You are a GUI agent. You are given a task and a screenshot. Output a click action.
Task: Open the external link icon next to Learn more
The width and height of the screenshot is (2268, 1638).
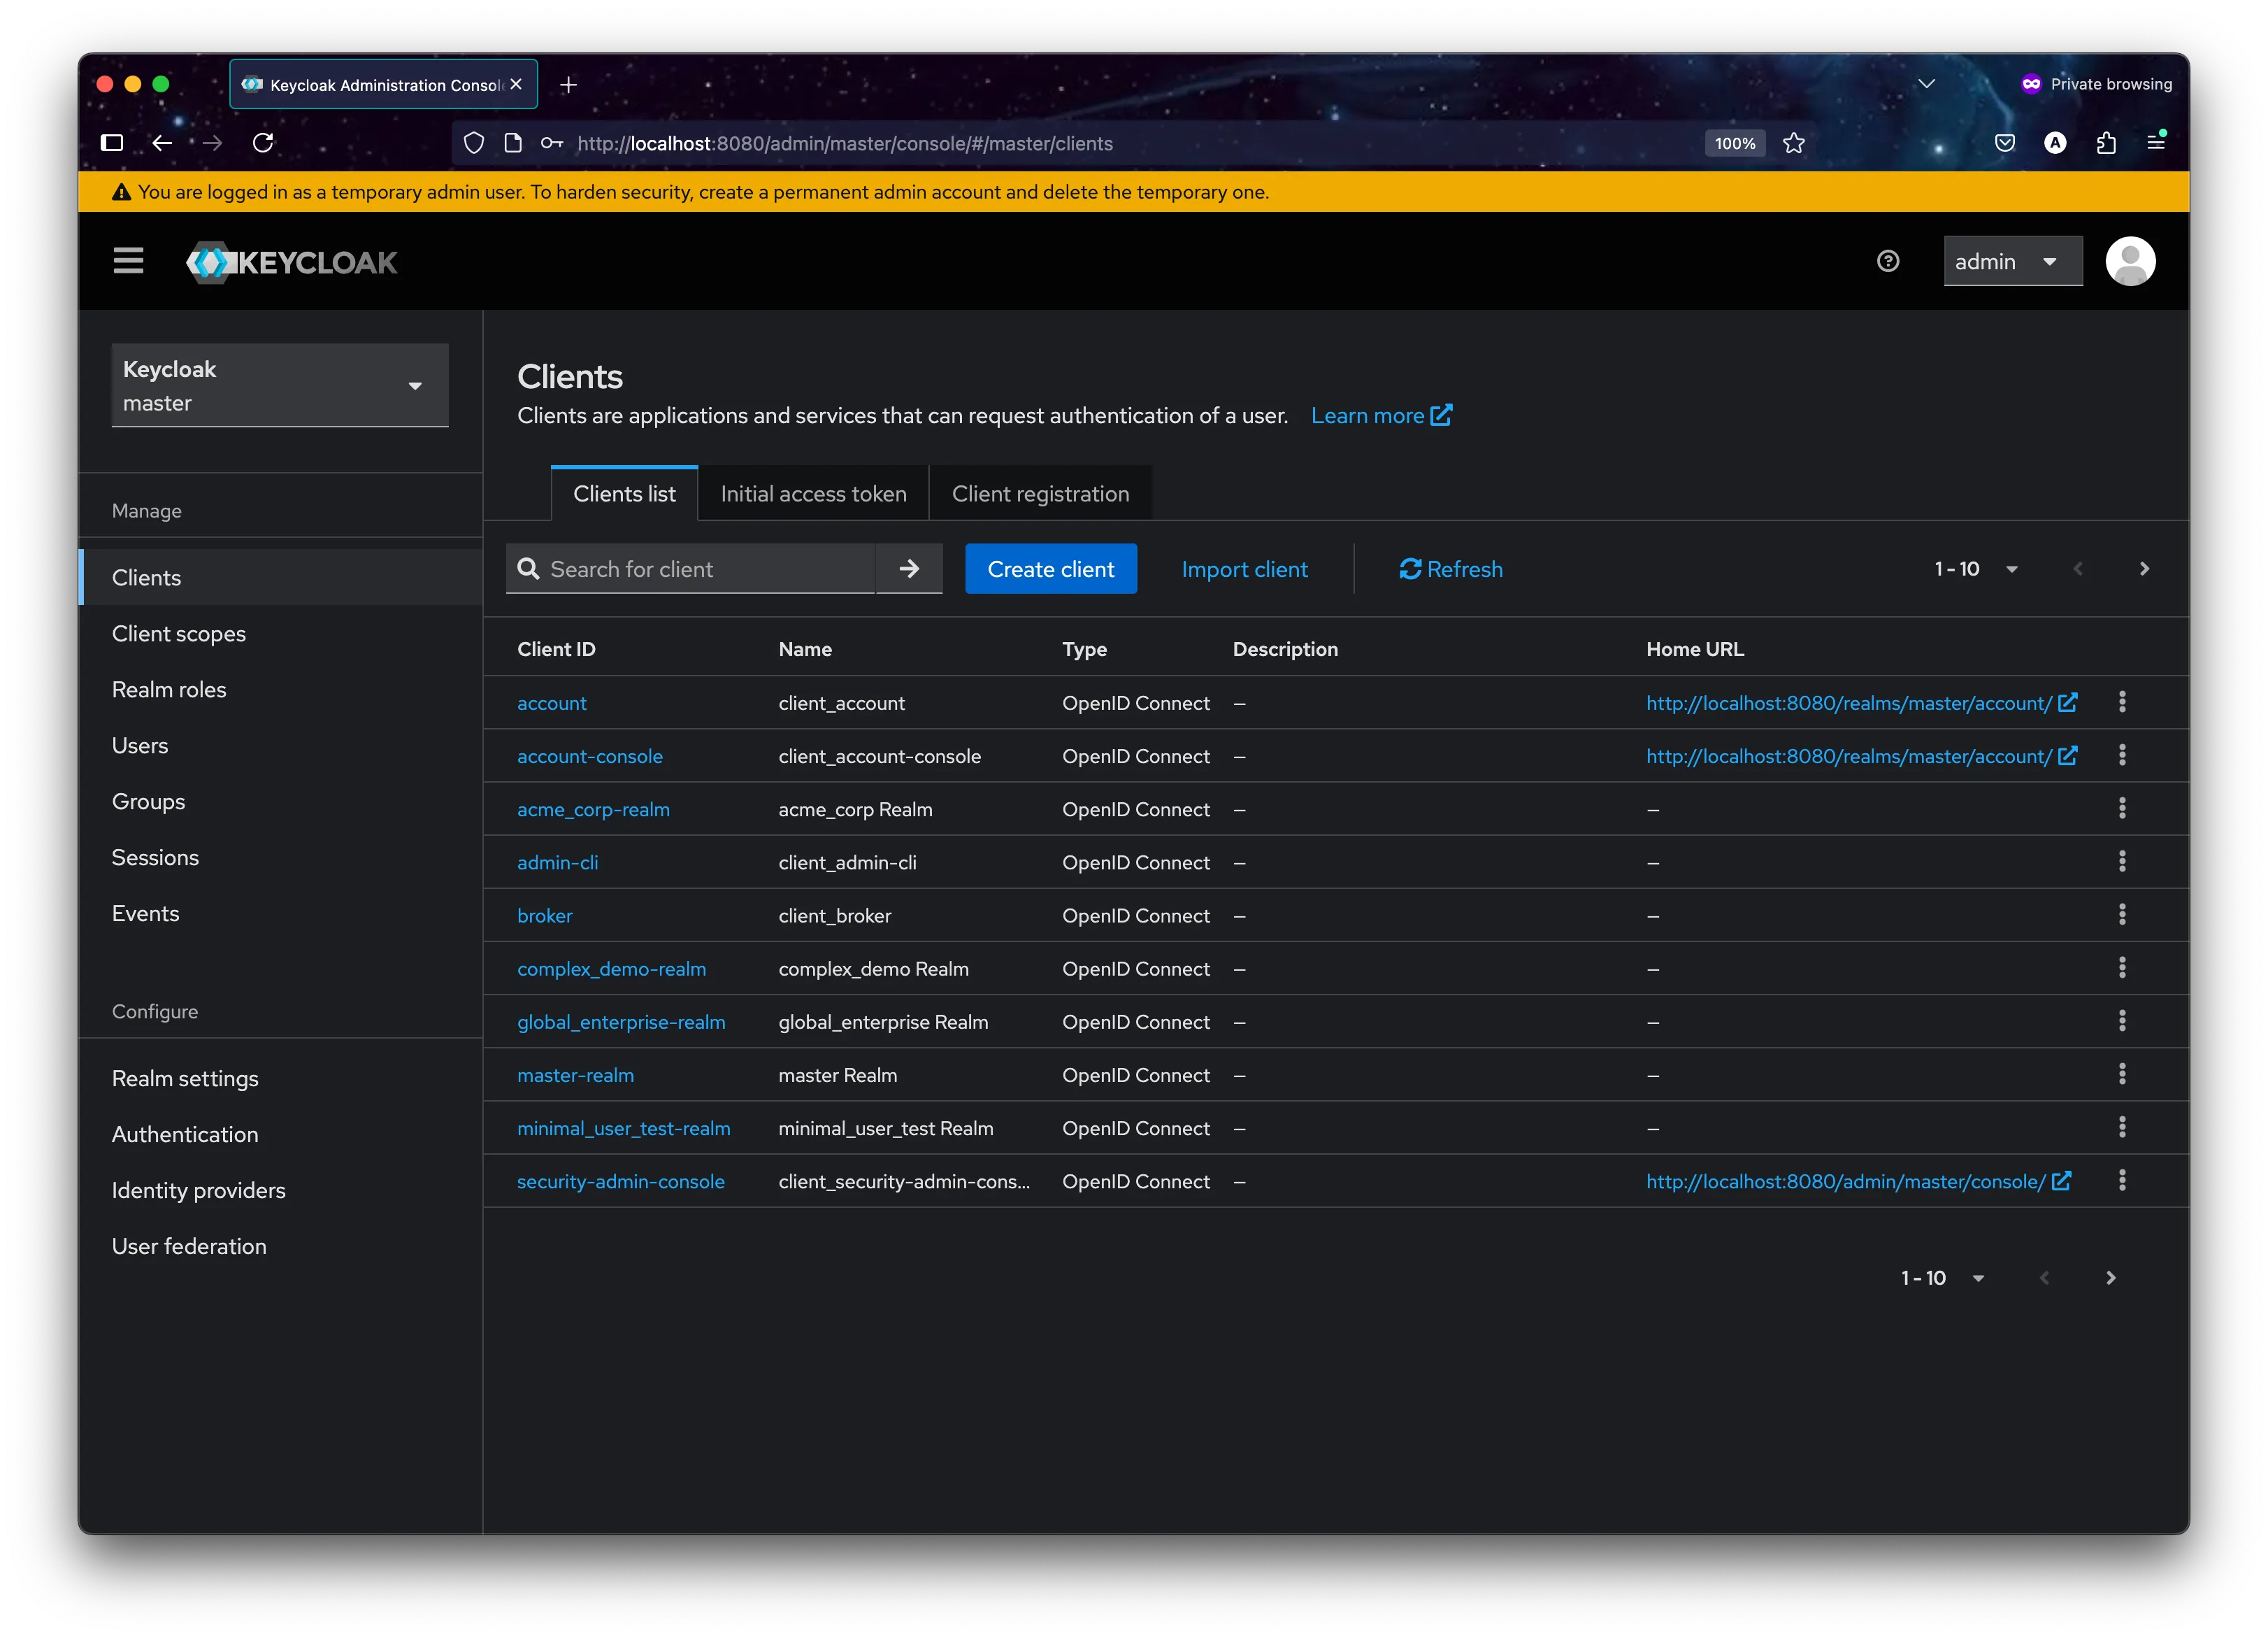coord(1442,414)
